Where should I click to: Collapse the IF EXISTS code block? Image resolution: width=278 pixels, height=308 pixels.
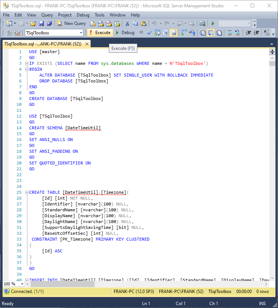point(26,63)
